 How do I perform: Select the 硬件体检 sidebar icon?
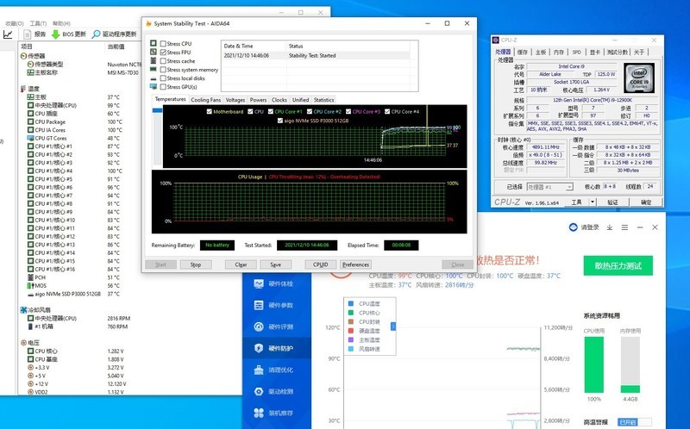coord(259,284)
